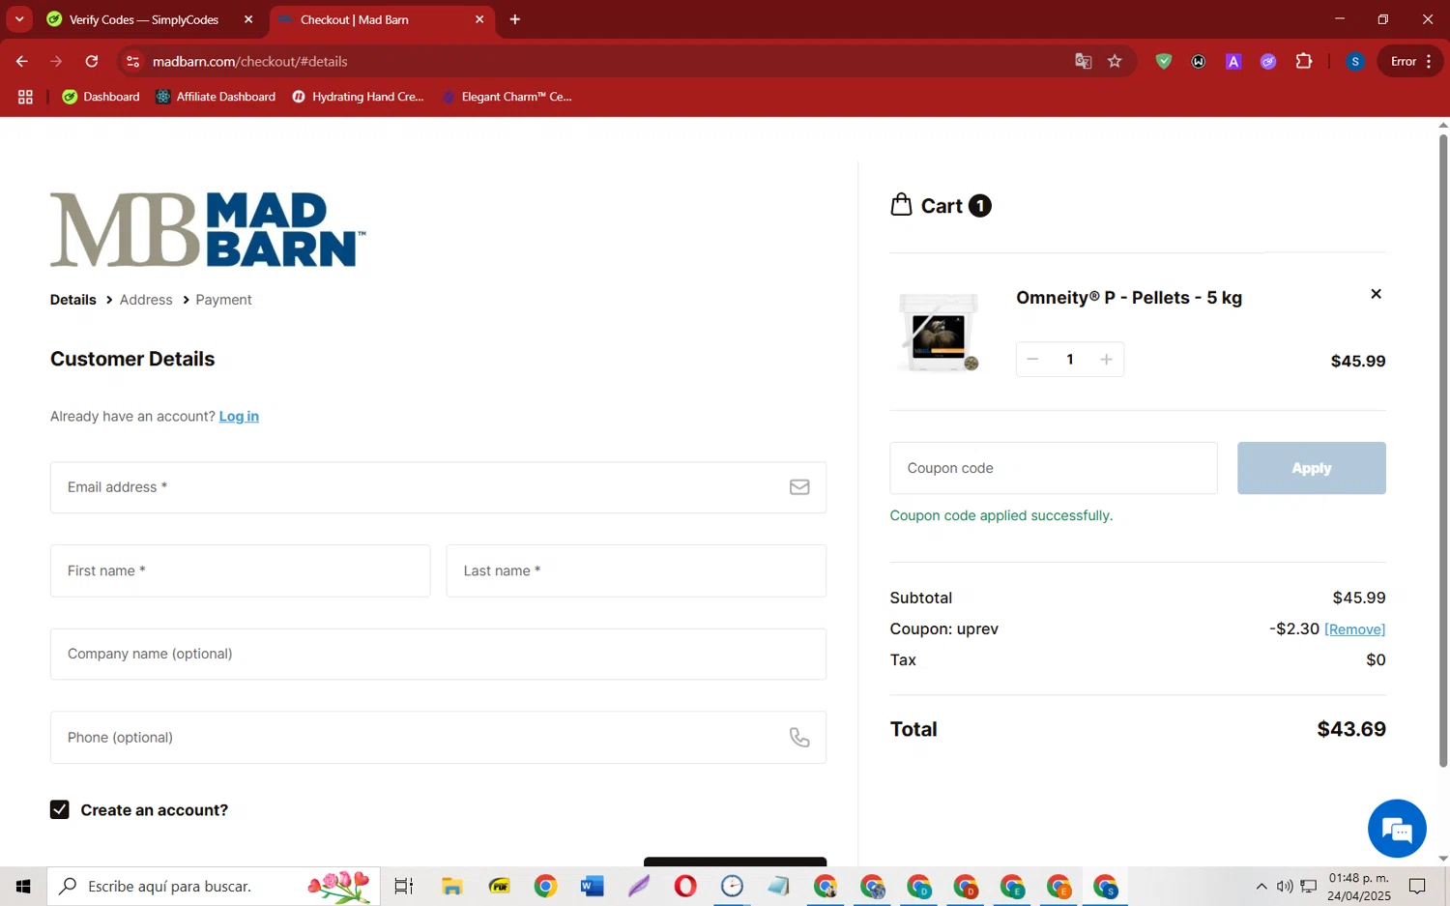Open Elegant Charm bookmark
The image size is (1450, 906).
click(x=507, y=97)
